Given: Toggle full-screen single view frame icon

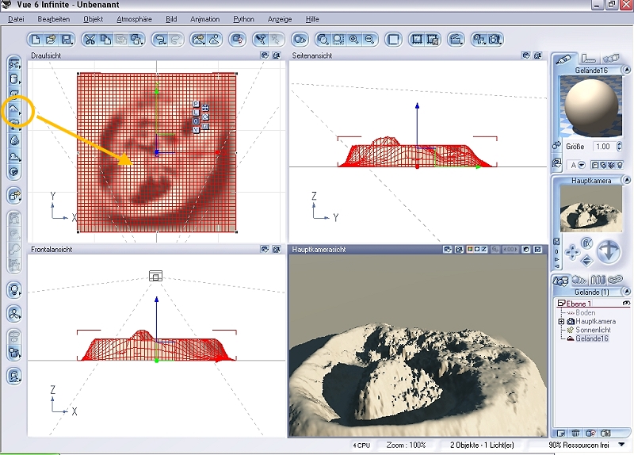Looking at the screenshot, I should point(393,40).
